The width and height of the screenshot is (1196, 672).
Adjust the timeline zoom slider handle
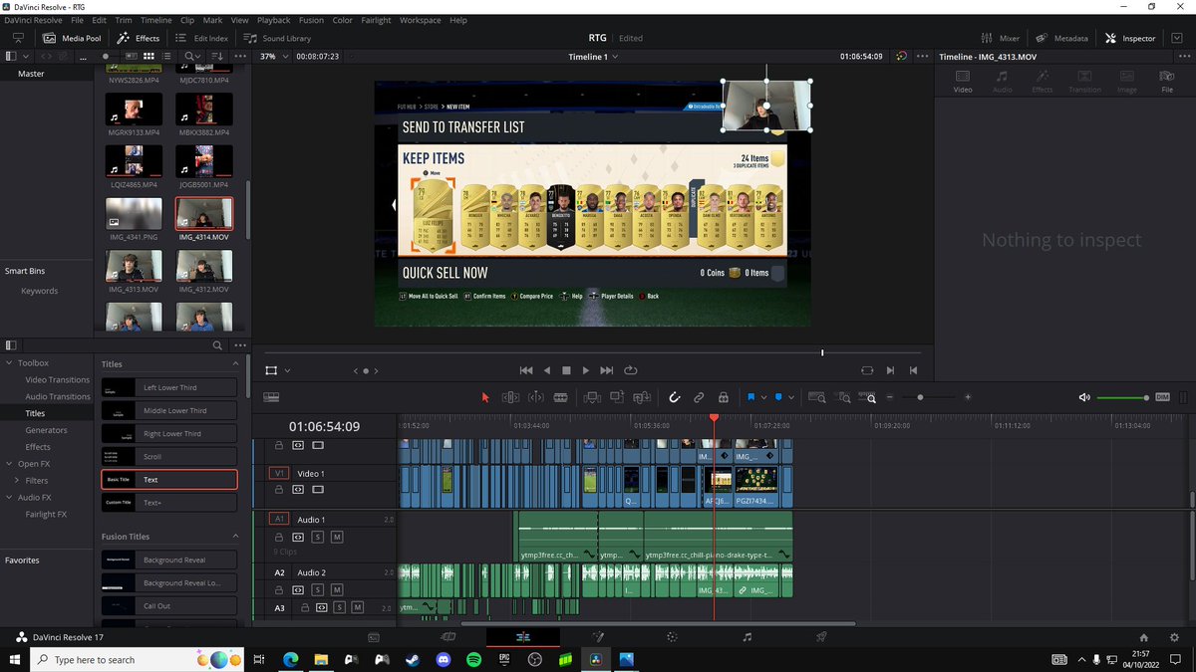click(920, 397)
